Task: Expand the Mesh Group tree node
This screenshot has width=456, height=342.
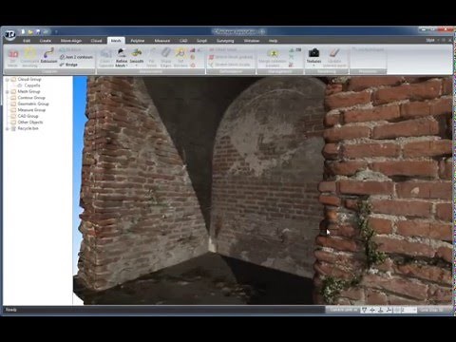Action: [7, 92]
